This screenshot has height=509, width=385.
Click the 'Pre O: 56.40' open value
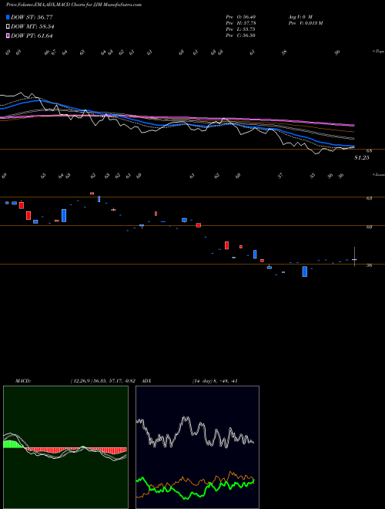241,17
